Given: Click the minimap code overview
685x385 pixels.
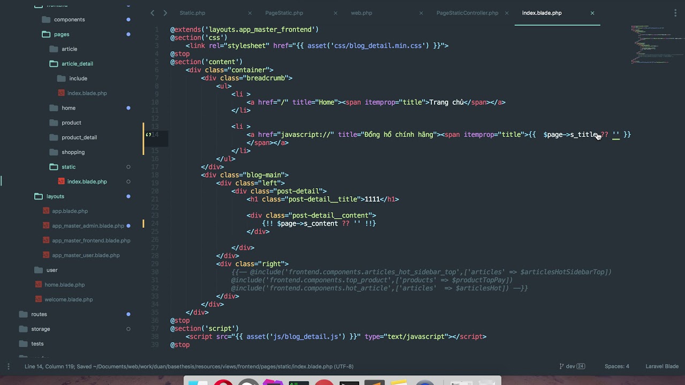Looking at the screenshot, I should (657, 44).
